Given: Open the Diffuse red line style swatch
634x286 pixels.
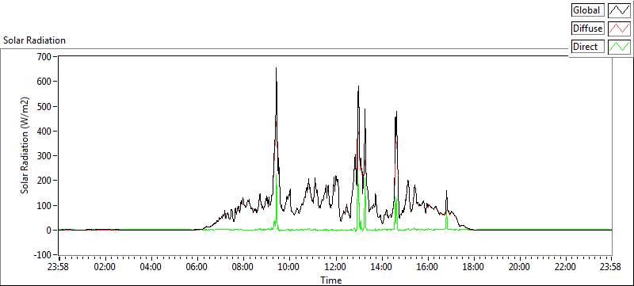Looking at the screenshot, I should pos(620,29).
